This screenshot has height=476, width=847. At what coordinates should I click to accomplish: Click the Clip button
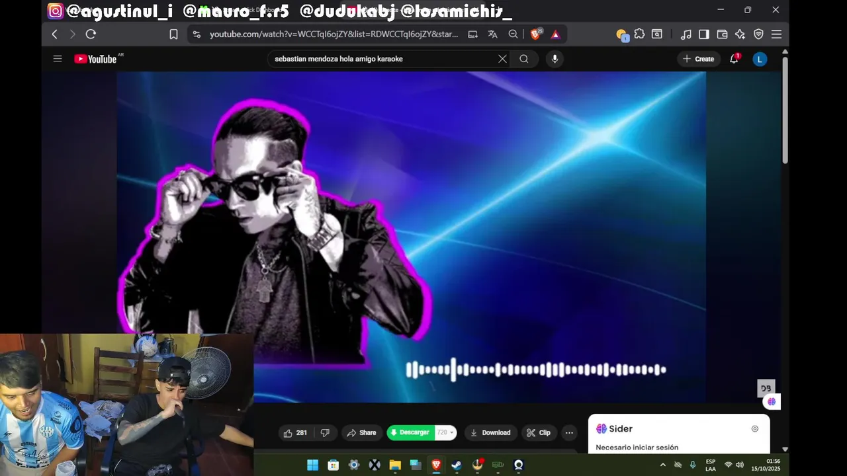tap(538, 433)
